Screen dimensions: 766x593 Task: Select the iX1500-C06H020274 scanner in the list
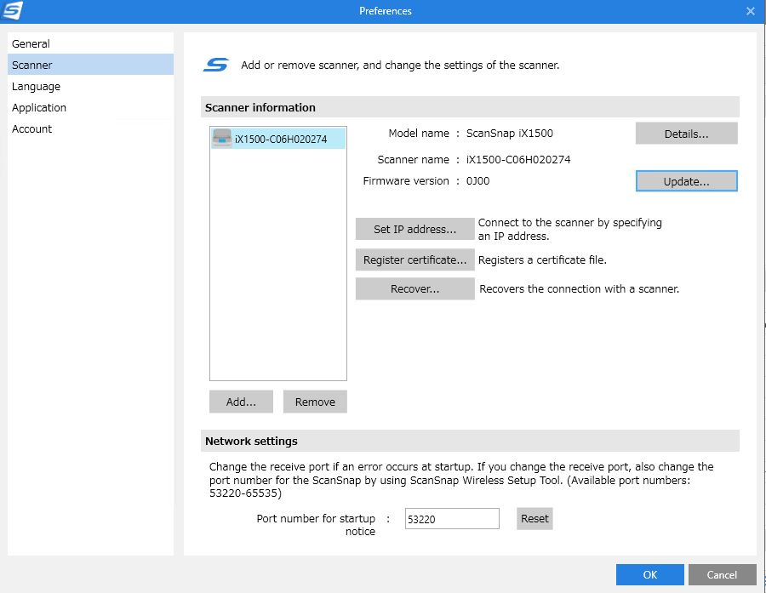[278, 140]
